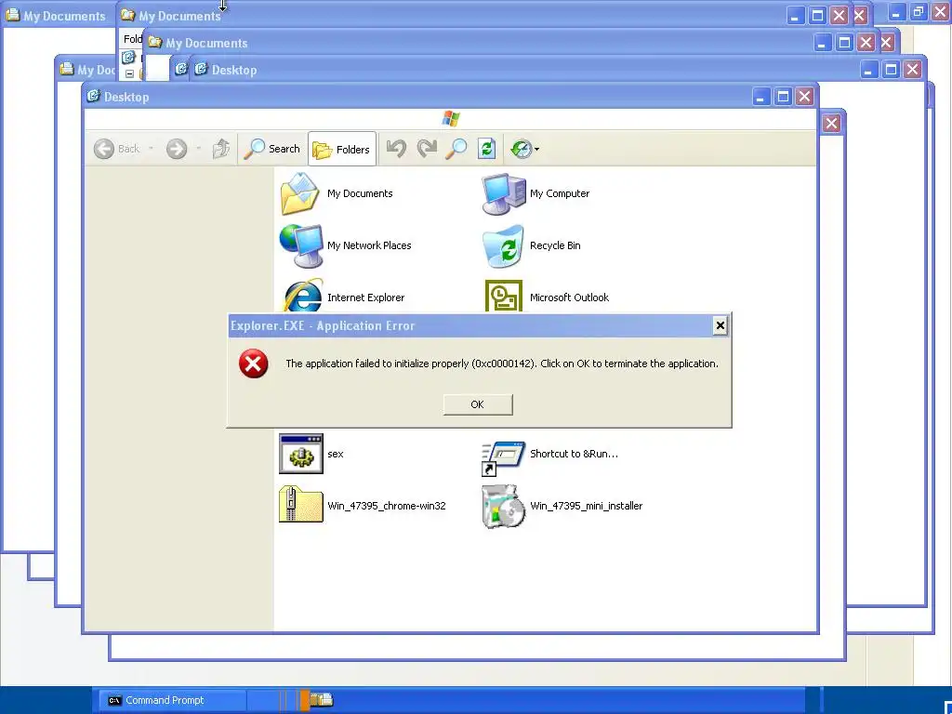
Task: Select the Internet Explorer icon
Action: [x=302, y=297]
